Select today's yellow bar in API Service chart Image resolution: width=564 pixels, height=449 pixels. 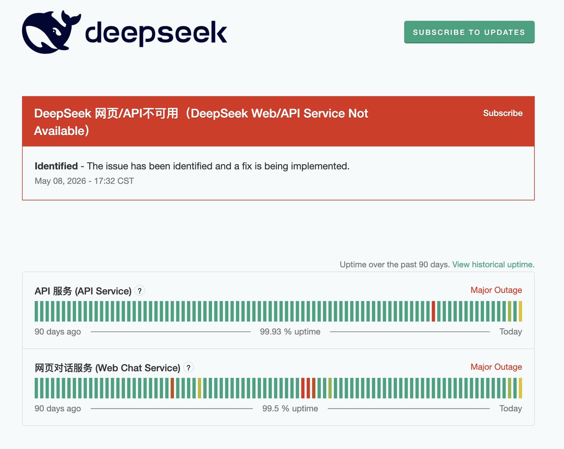[x=520, y=311]
